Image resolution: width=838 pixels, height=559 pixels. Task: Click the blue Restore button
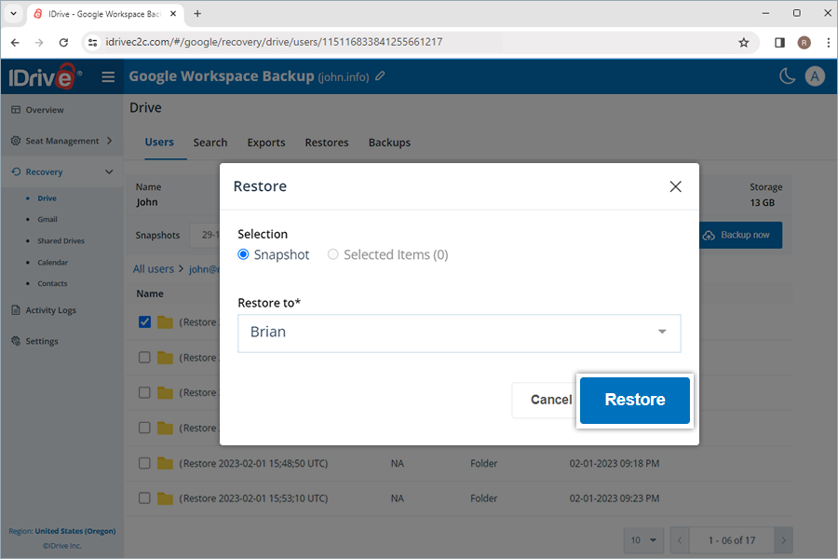(635, 400)
